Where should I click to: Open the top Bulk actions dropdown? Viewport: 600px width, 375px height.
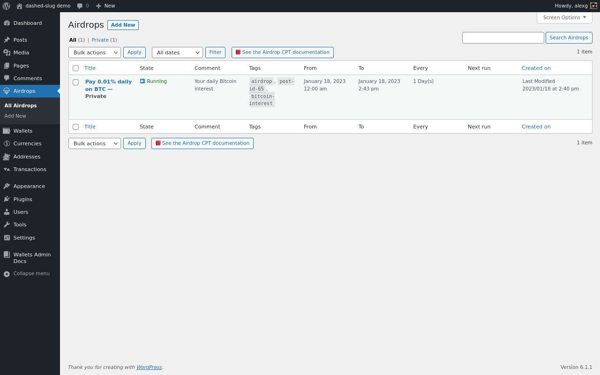(x=95, y=52)
